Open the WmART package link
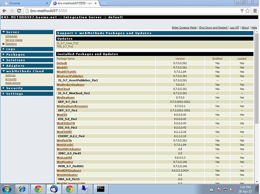Viewport: 260px width, 194px height. coord(62,68)
